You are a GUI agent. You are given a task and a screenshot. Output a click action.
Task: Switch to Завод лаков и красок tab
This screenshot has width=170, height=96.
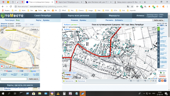[x=127, y=2]
